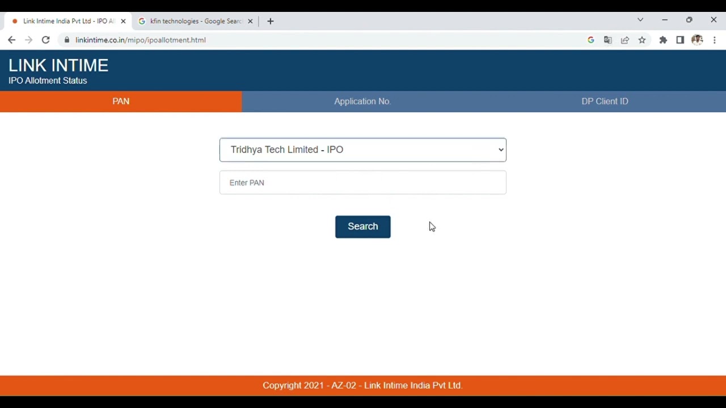
Task: Click the translate page icon
Action: [608, 40]
